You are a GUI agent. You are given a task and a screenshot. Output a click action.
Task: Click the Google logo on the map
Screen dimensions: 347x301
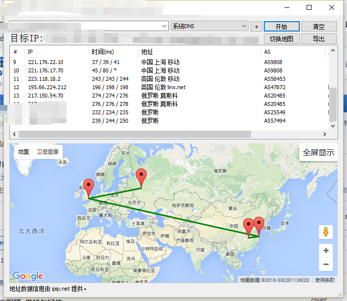(28, 276)
